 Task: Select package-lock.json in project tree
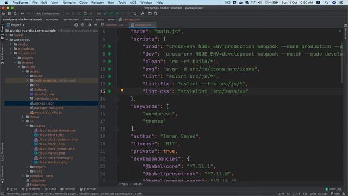[x=48, y=108]
